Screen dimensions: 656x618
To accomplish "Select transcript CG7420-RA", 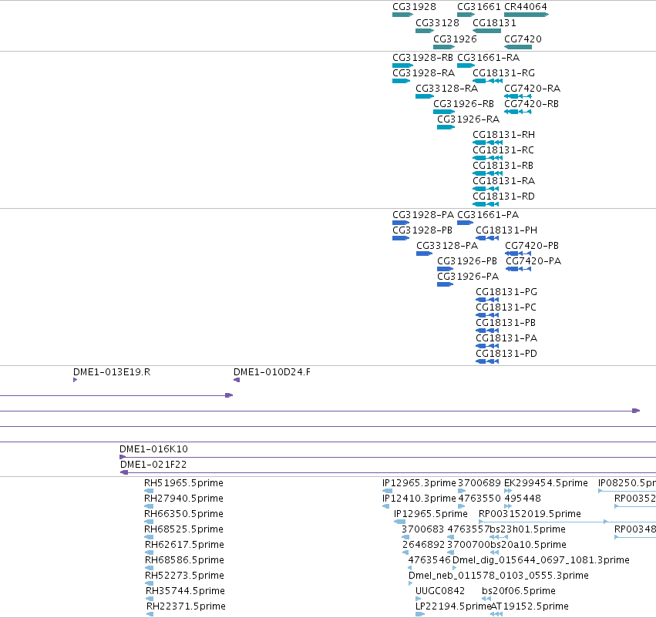I will click(x=518, y=96).
